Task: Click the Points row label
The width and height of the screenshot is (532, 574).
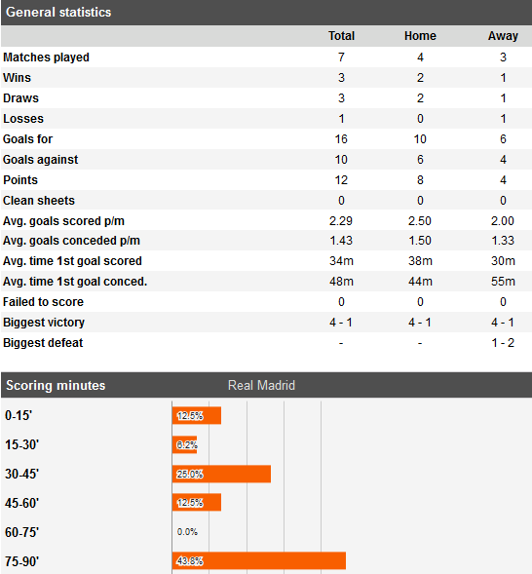Action: click(20, 180)
